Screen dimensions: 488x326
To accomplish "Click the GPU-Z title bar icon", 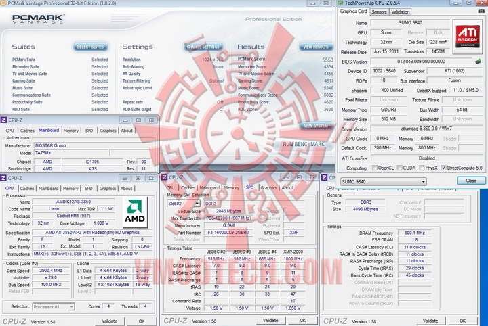I will (340, 3).
